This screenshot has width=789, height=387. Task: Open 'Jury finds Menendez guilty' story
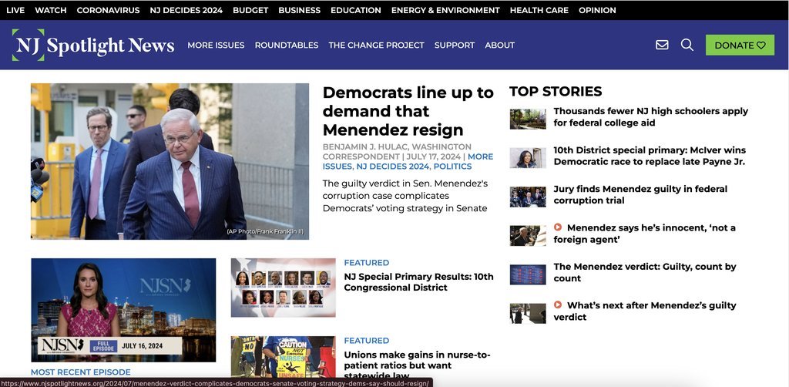(640, 195)
